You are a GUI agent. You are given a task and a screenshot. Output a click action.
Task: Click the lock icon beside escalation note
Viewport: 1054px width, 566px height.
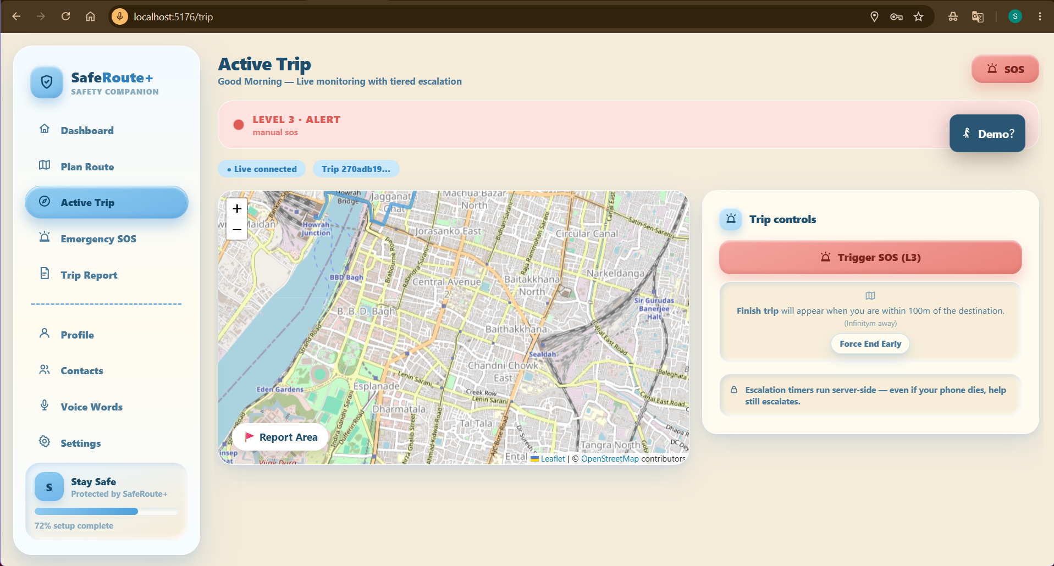(734, 390)
